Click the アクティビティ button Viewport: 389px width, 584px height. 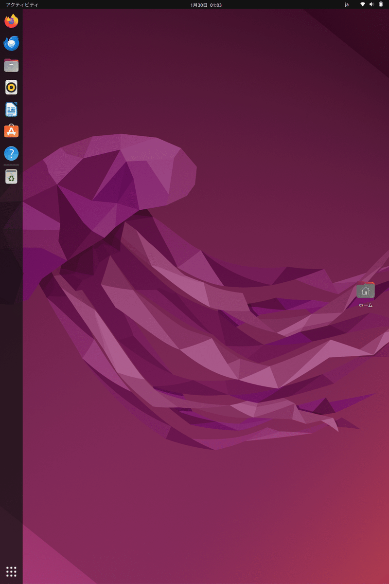pos(22,4)
